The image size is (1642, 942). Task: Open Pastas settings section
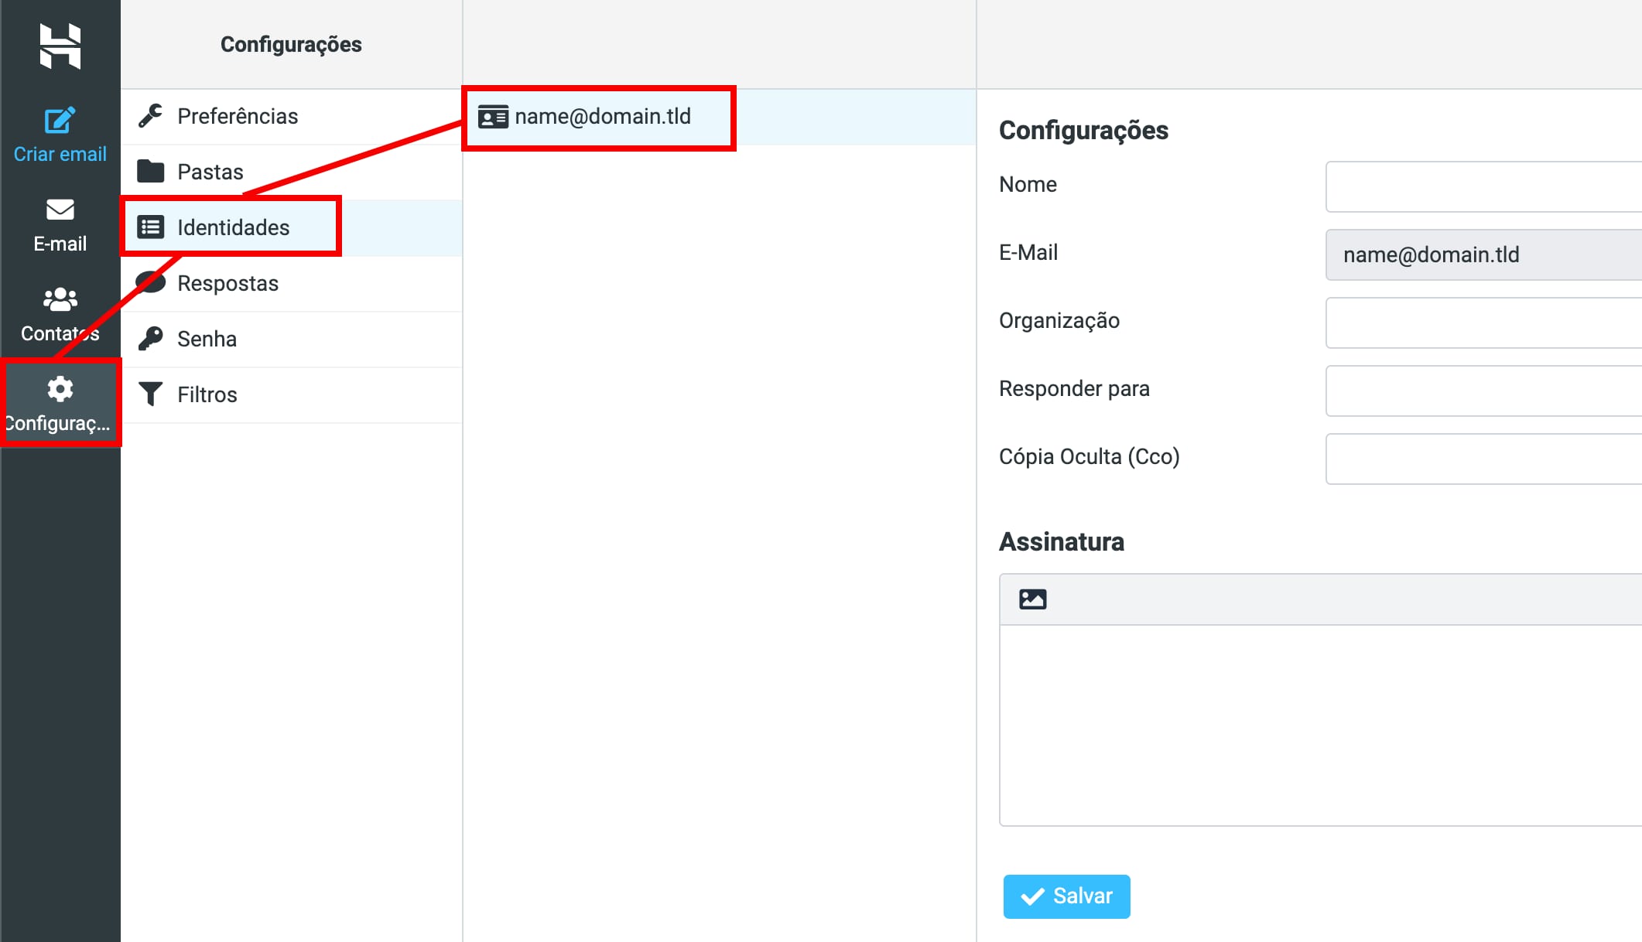[210, 172]
